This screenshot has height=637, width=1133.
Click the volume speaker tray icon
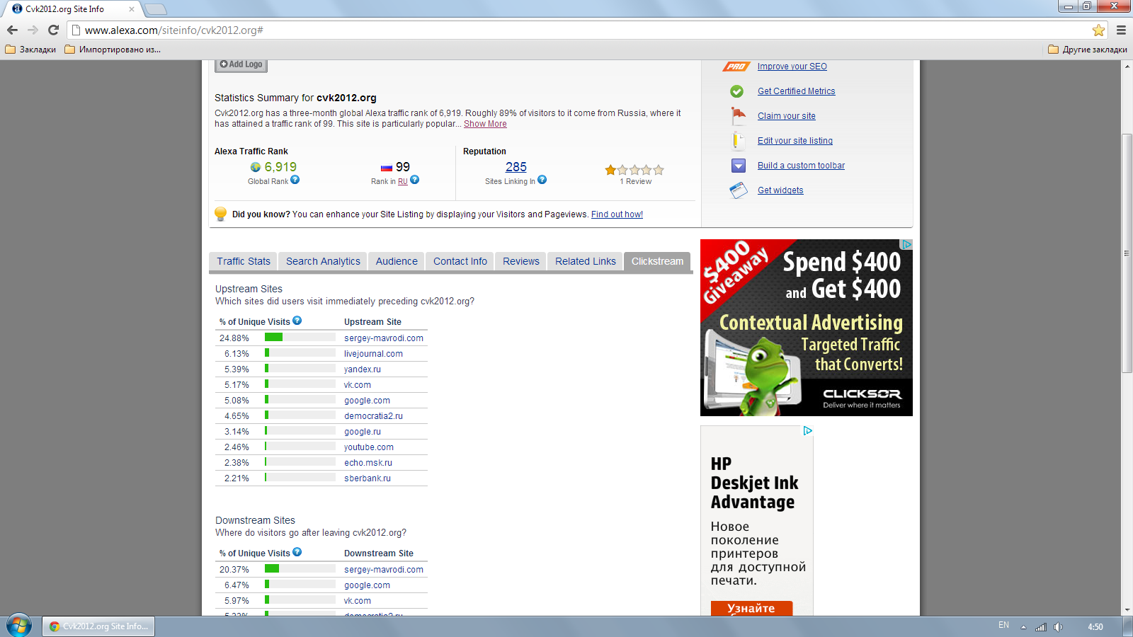pyautogui.click(x=1058, y=626)
